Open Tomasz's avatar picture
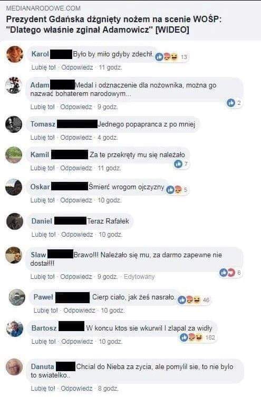Screen dimensions: 261x397 click(x=14, y=124)
